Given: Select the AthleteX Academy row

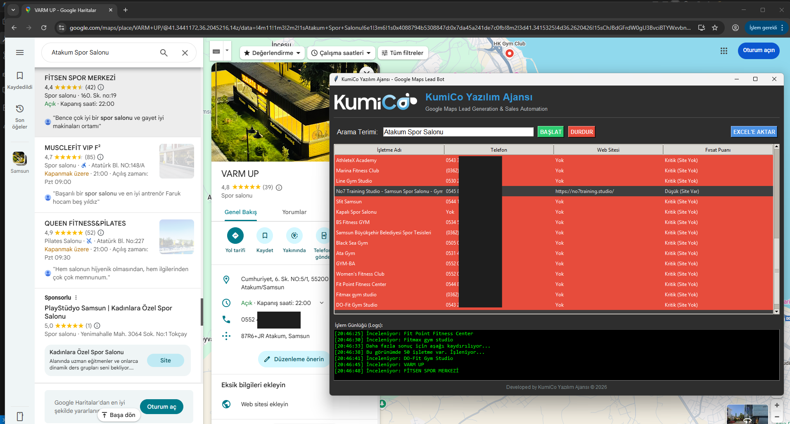Looking at the screenshot, I should (x=553, y=160).
